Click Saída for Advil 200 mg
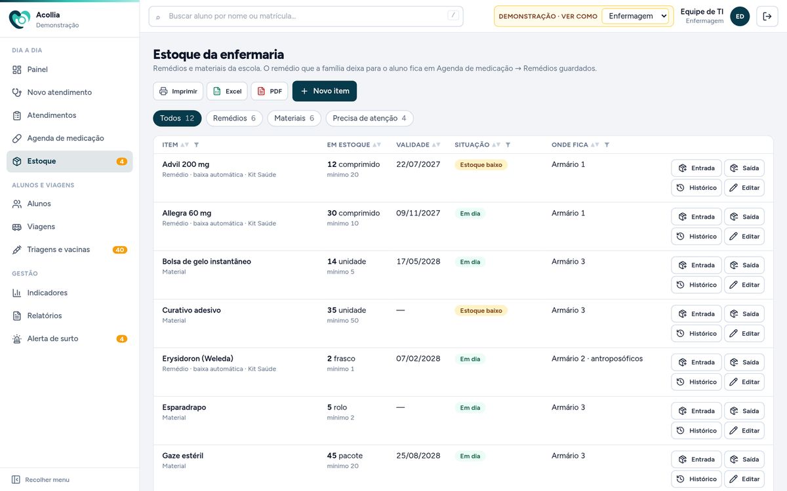The image size is (787, 491). 744,168
